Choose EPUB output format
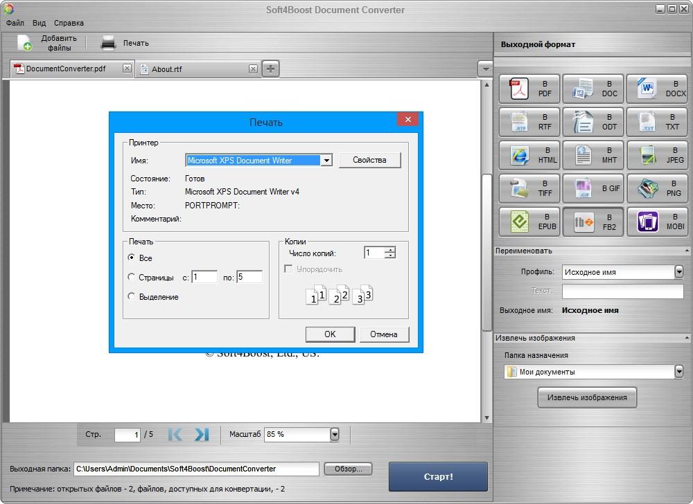693x504 pixels. 530,222
